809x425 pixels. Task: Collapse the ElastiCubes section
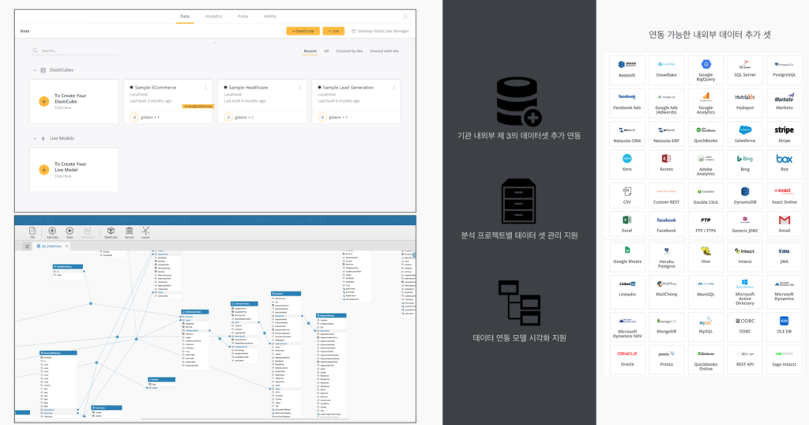35,70
